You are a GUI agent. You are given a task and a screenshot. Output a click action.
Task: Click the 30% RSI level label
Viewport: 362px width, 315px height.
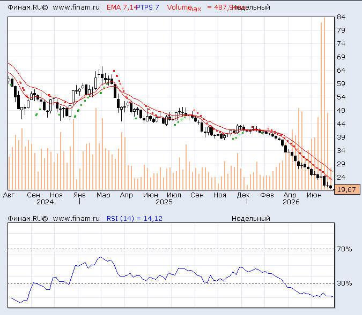344,283
